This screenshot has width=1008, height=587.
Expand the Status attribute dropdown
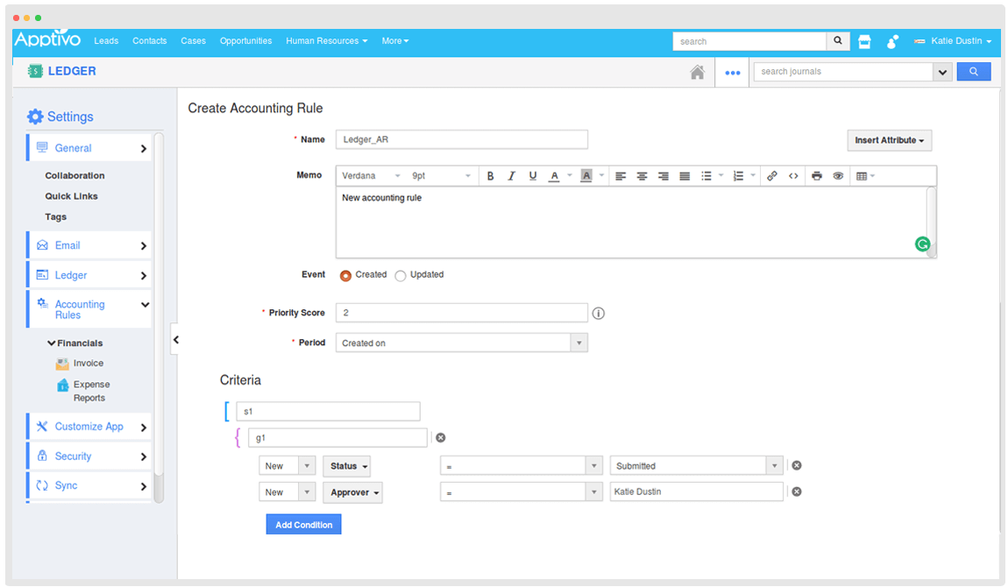(347, 466)
